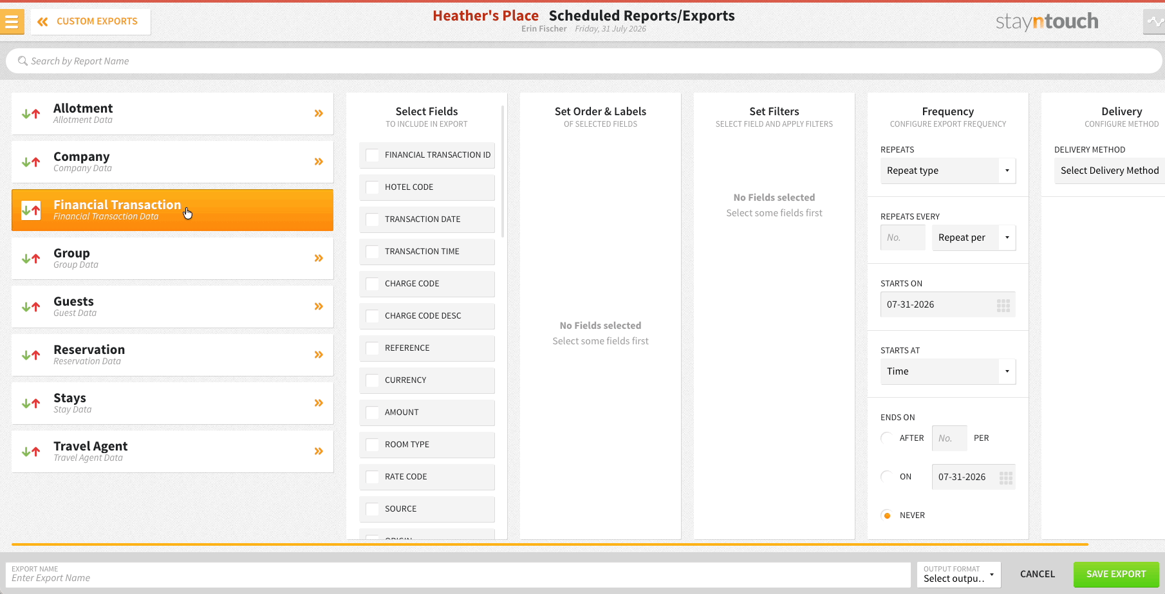
Task: Check the Currency field
Action: (372, 380)
